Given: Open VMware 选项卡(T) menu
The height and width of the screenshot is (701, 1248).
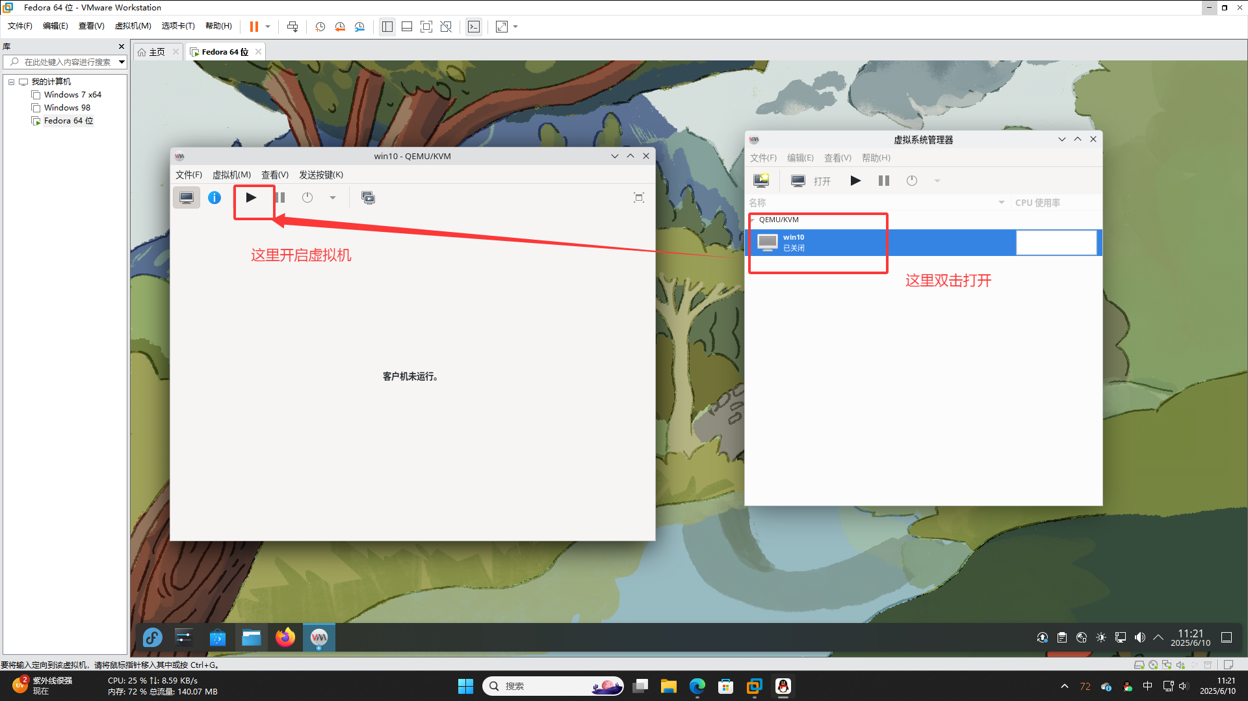Looking at the screenshot, I should coord(178,26).
